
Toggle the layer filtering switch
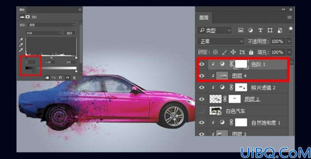[291, 30]
